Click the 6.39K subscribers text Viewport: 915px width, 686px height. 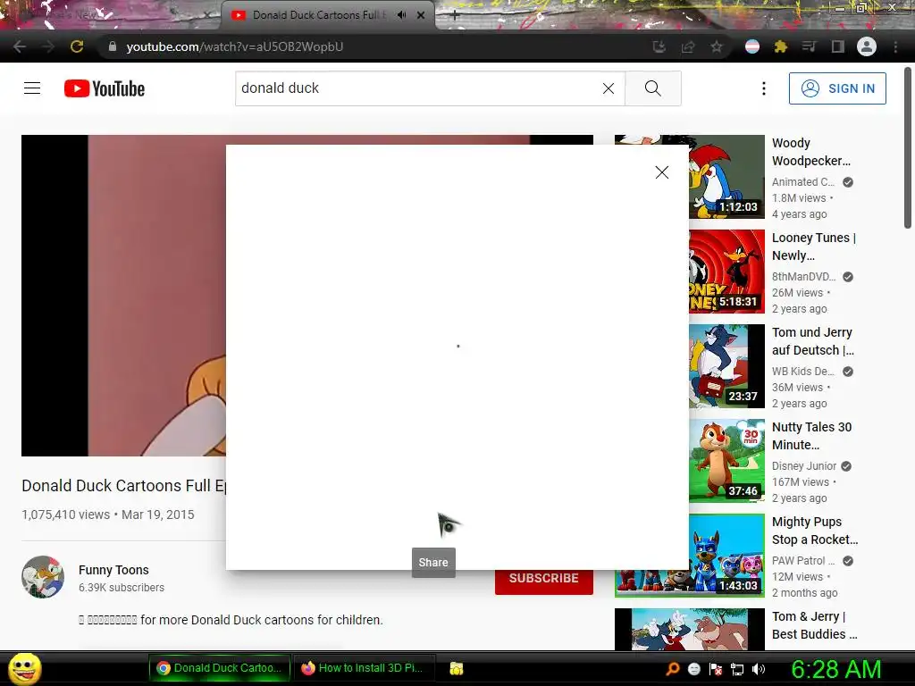[x=122, y=588]
